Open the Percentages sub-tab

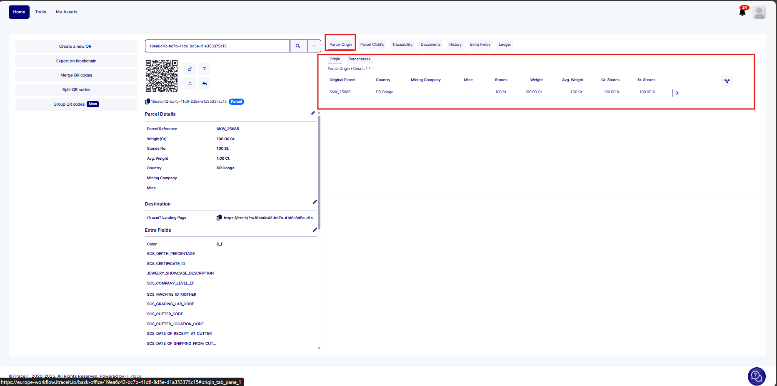coord(359,59)
